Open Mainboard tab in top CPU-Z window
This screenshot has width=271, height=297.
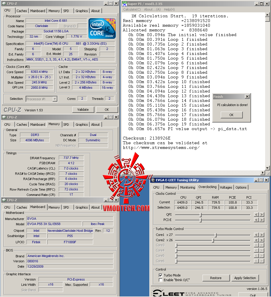tap(38, 11)
